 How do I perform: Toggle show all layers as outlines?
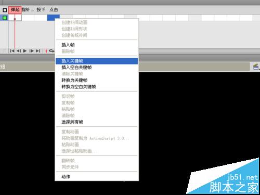coord(5,10)
